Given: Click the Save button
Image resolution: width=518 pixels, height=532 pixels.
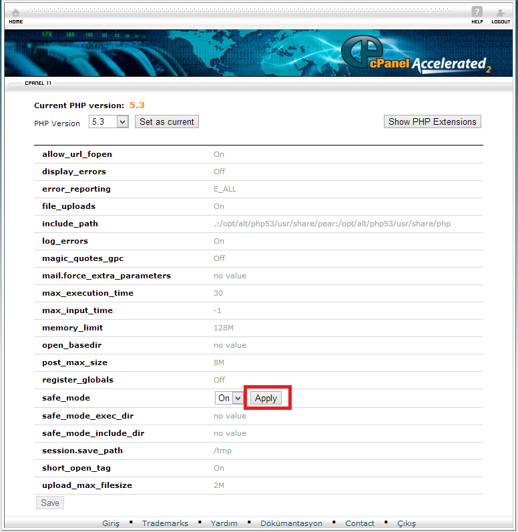Looking at the screenshot, I should (49, 503).
